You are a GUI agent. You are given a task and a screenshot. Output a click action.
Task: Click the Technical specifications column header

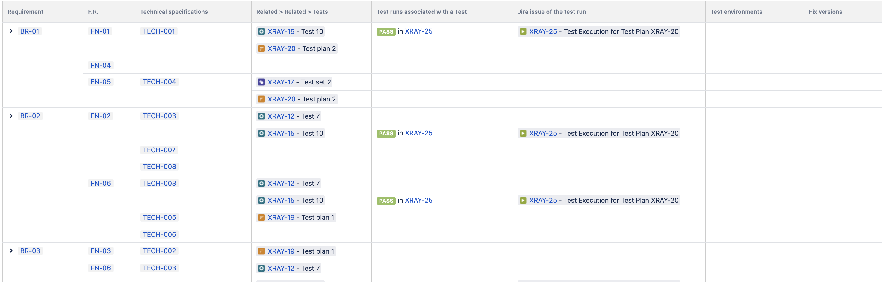tap(174, 12)
